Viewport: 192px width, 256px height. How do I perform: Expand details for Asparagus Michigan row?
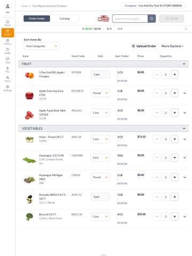pos(185,177)
